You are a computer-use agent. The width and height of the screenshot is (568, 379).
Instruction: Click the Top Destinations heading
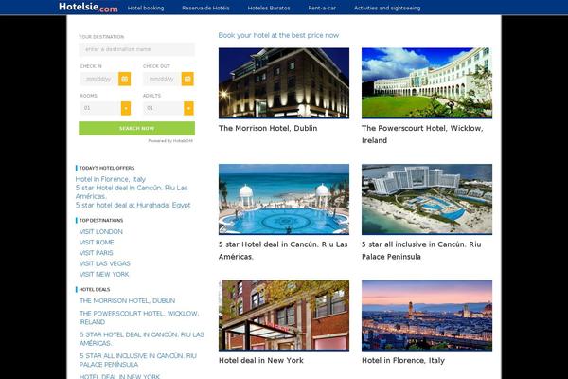click(x=101, y=221)
